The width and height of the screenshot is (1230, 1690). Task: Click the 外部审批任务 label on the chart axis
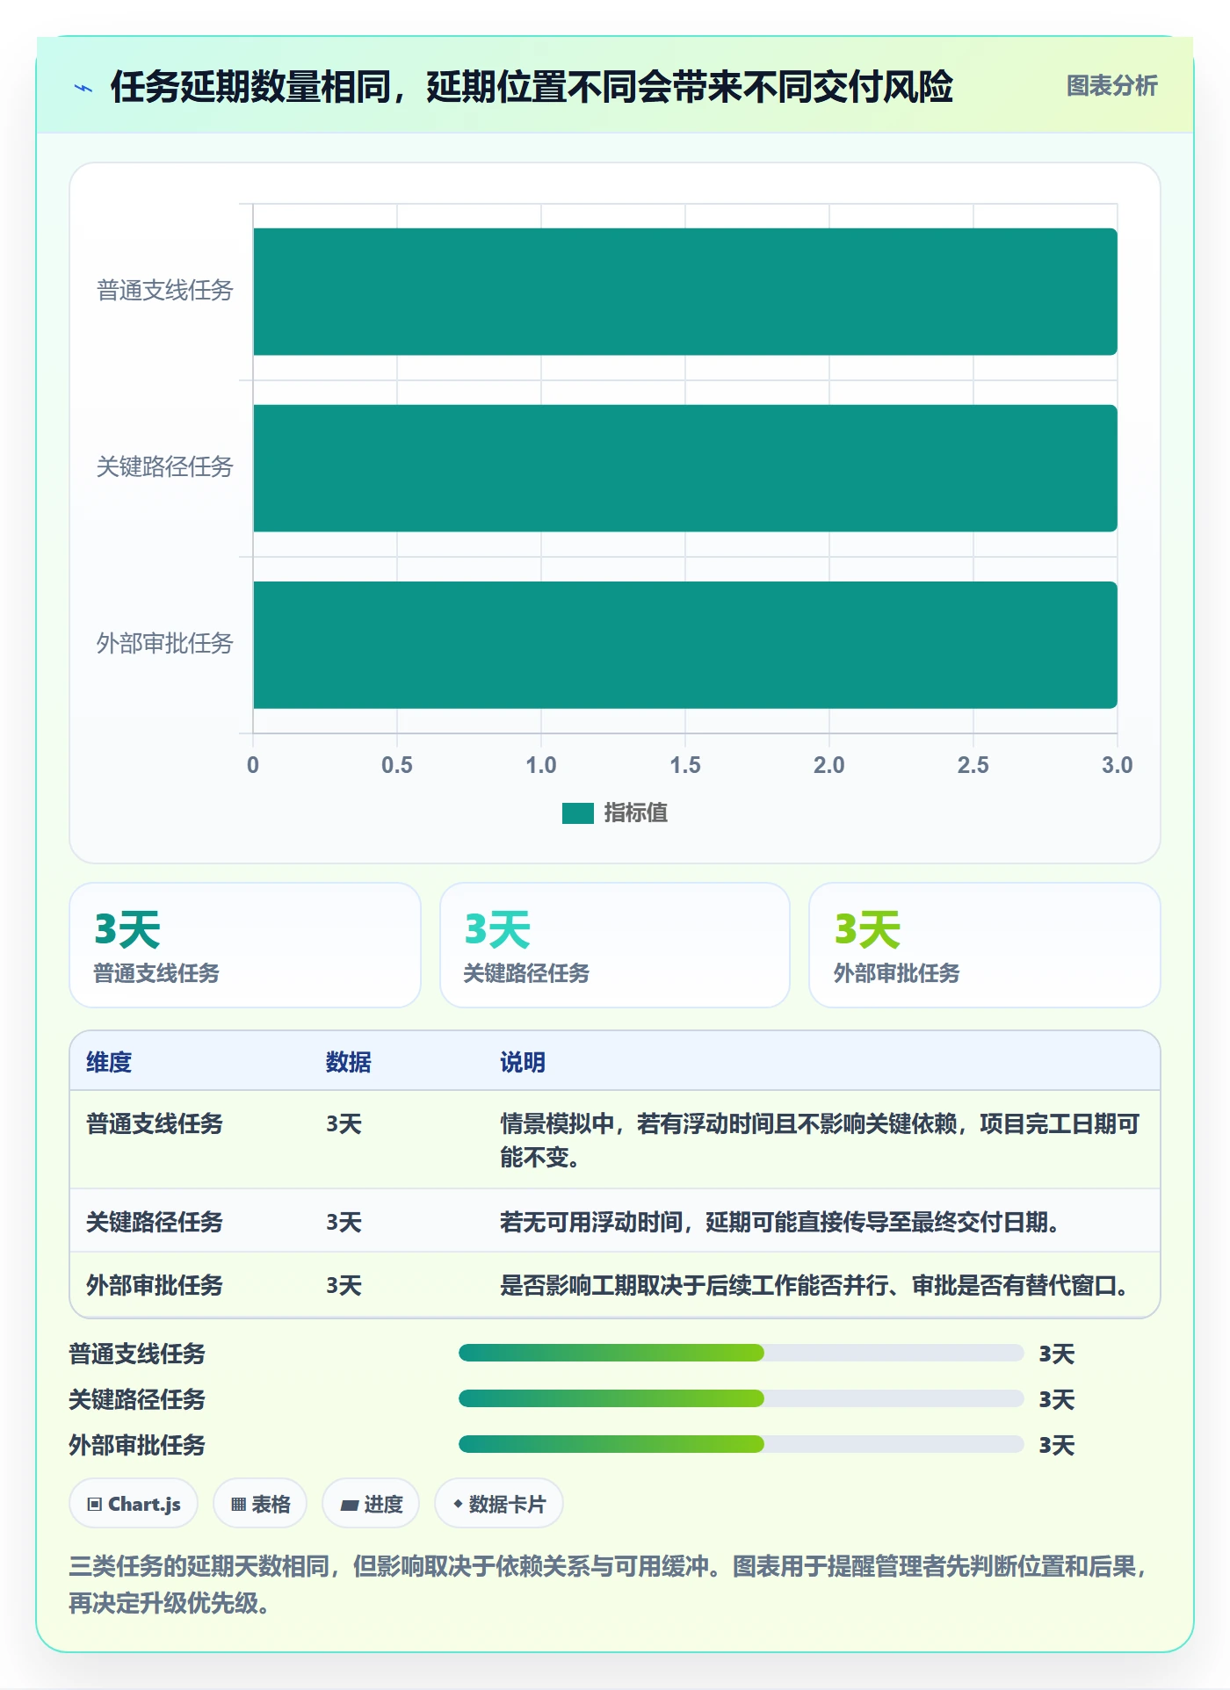point(164,644)
